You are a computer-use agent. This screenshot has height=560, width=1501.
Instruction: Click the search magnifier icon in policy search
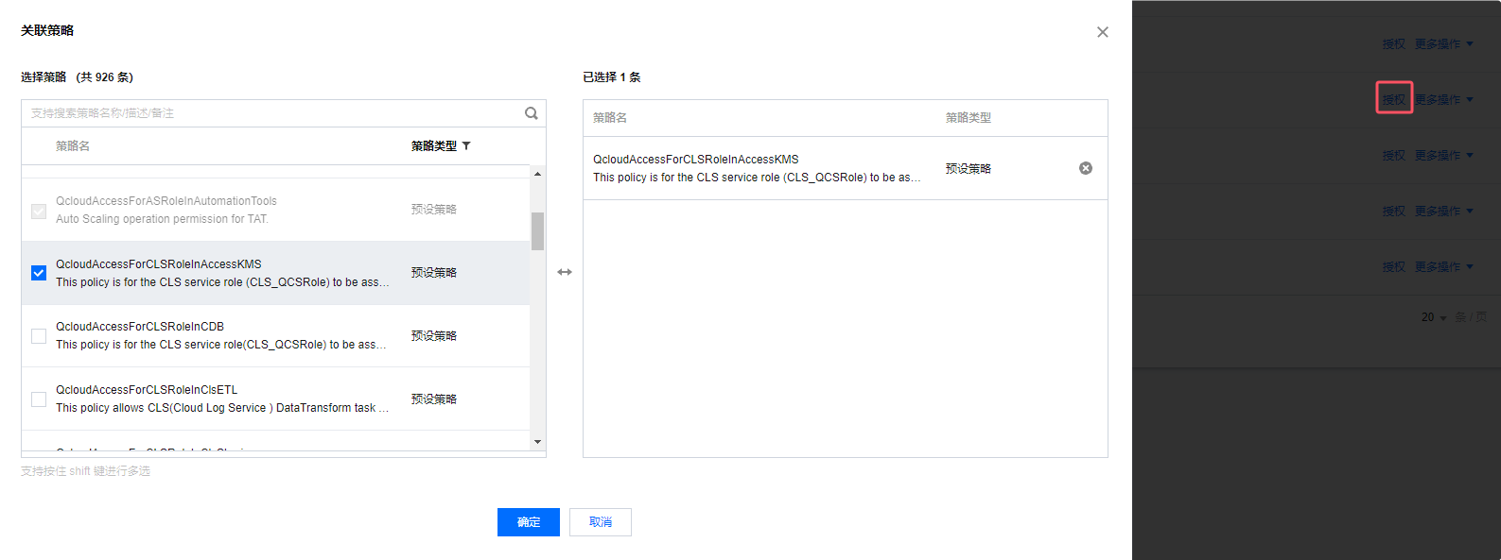coord(532,113)
